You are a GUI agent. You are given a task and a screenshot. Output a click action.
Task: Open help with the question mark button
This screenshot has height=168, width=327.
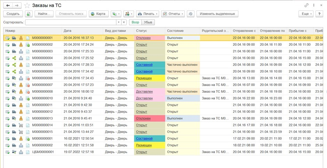(x=320, y=14)
